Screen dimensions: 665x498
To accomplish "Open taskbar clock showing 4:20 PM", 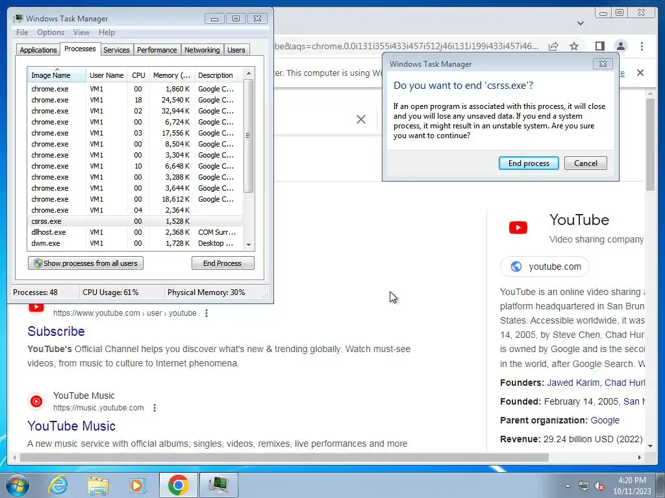I will (632, 486).
